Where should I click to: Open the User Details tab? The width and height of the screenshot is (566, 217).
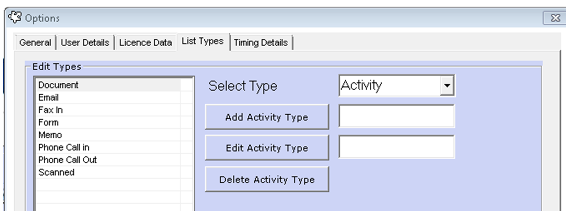85,43
